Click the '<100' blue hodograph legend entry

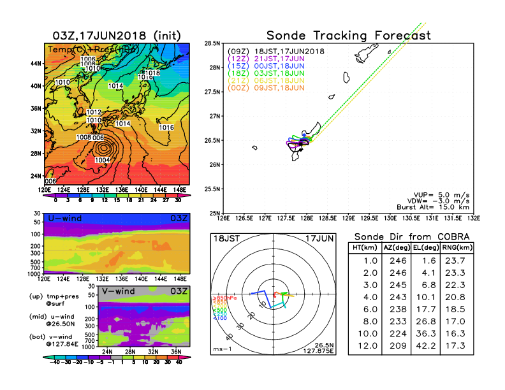pyautogui.click(x=219, y=318)
